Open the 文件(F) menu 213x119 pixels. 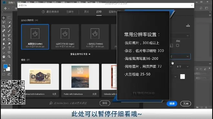click(x=11, y=3)
